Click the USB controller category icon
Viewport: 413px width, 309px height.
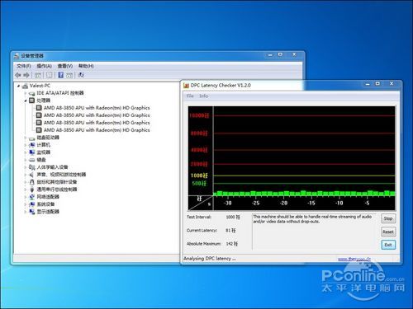point(32,190)
